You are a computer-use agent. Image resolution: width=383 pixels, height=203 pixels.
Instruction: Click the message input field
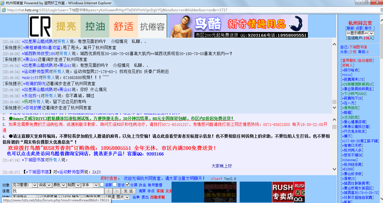(x=58, y=191)
